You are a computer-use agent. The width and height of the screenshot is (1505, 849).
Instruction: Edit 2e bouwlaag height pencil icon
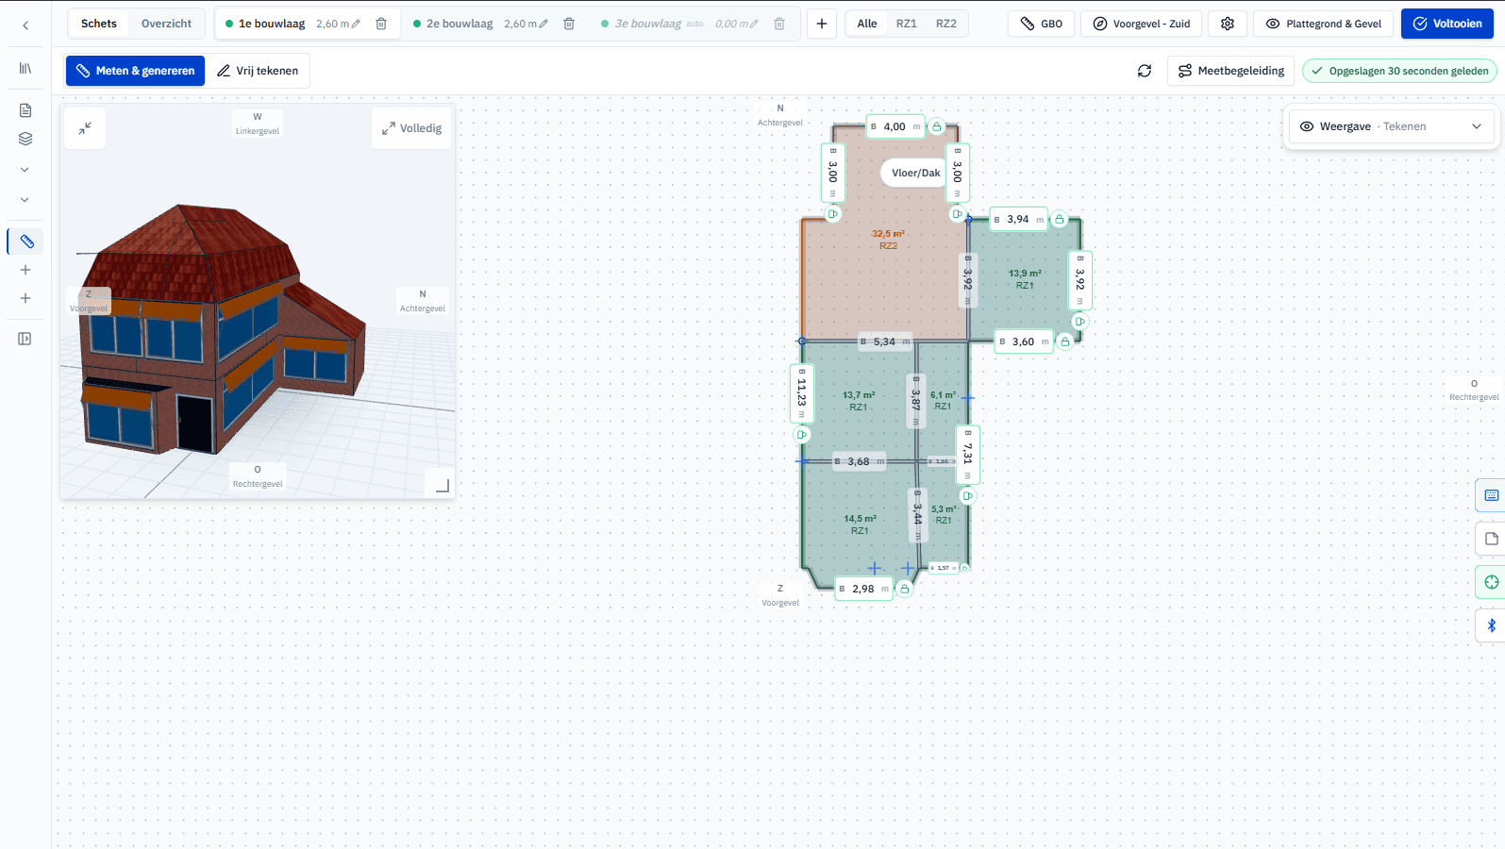543,24
